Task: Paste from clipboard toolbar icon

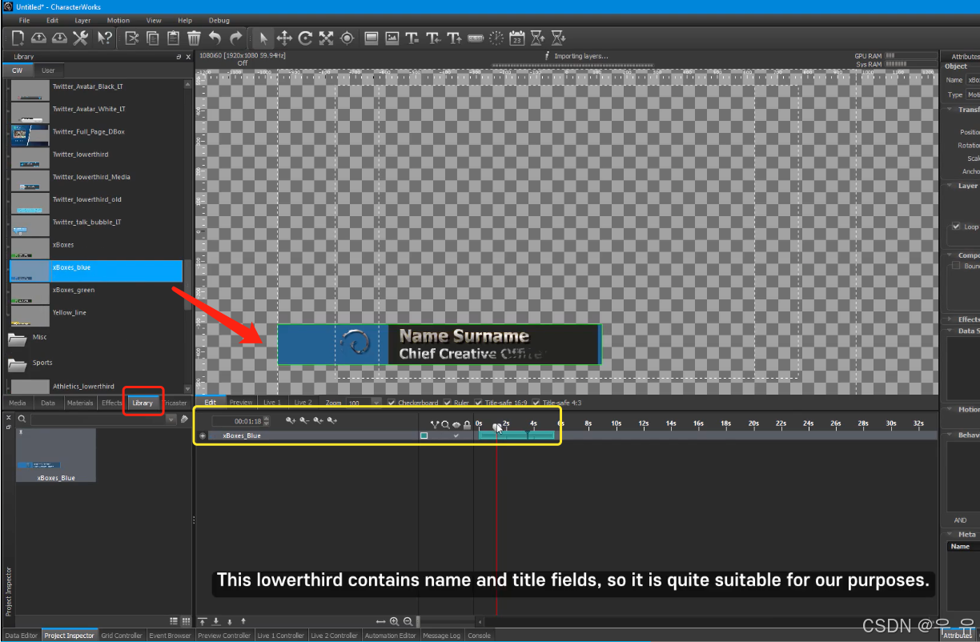Action: click(x=173, y=38)
